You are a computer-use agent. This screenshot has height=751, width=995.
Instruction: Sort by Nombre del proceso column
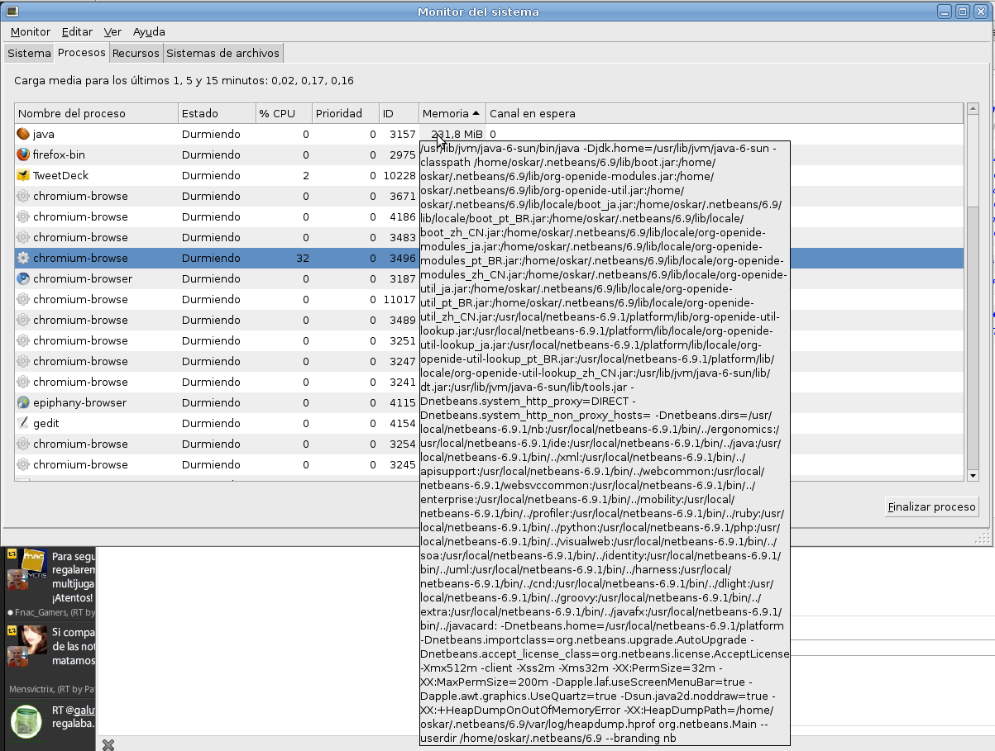pyautogui.click(x=95, y=113)
